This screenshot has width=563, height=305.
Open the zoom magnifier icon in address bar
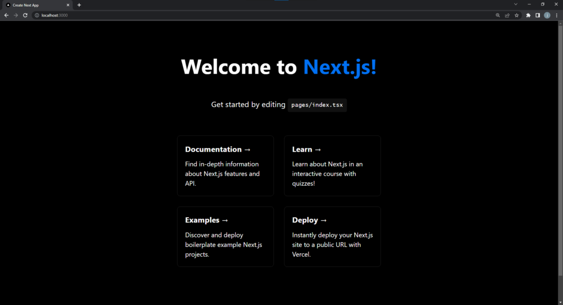tap(498, 15)
